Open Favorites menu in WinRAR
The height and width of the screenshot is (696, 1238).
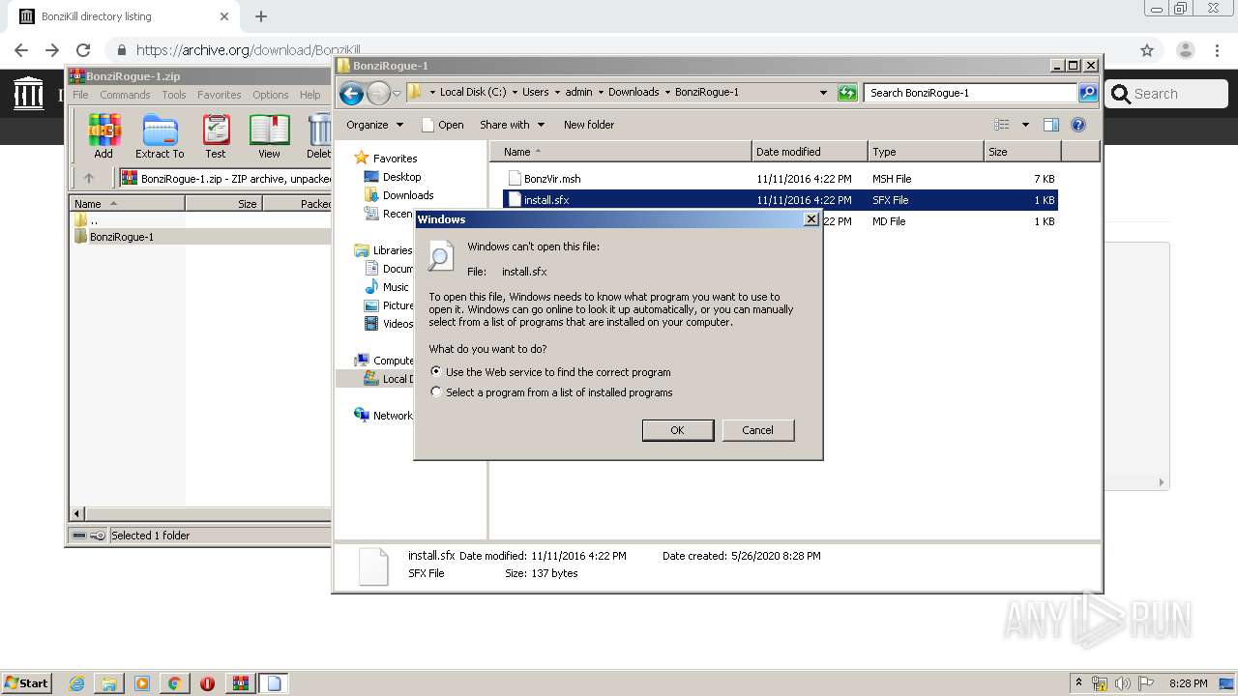tap(220, 95)
